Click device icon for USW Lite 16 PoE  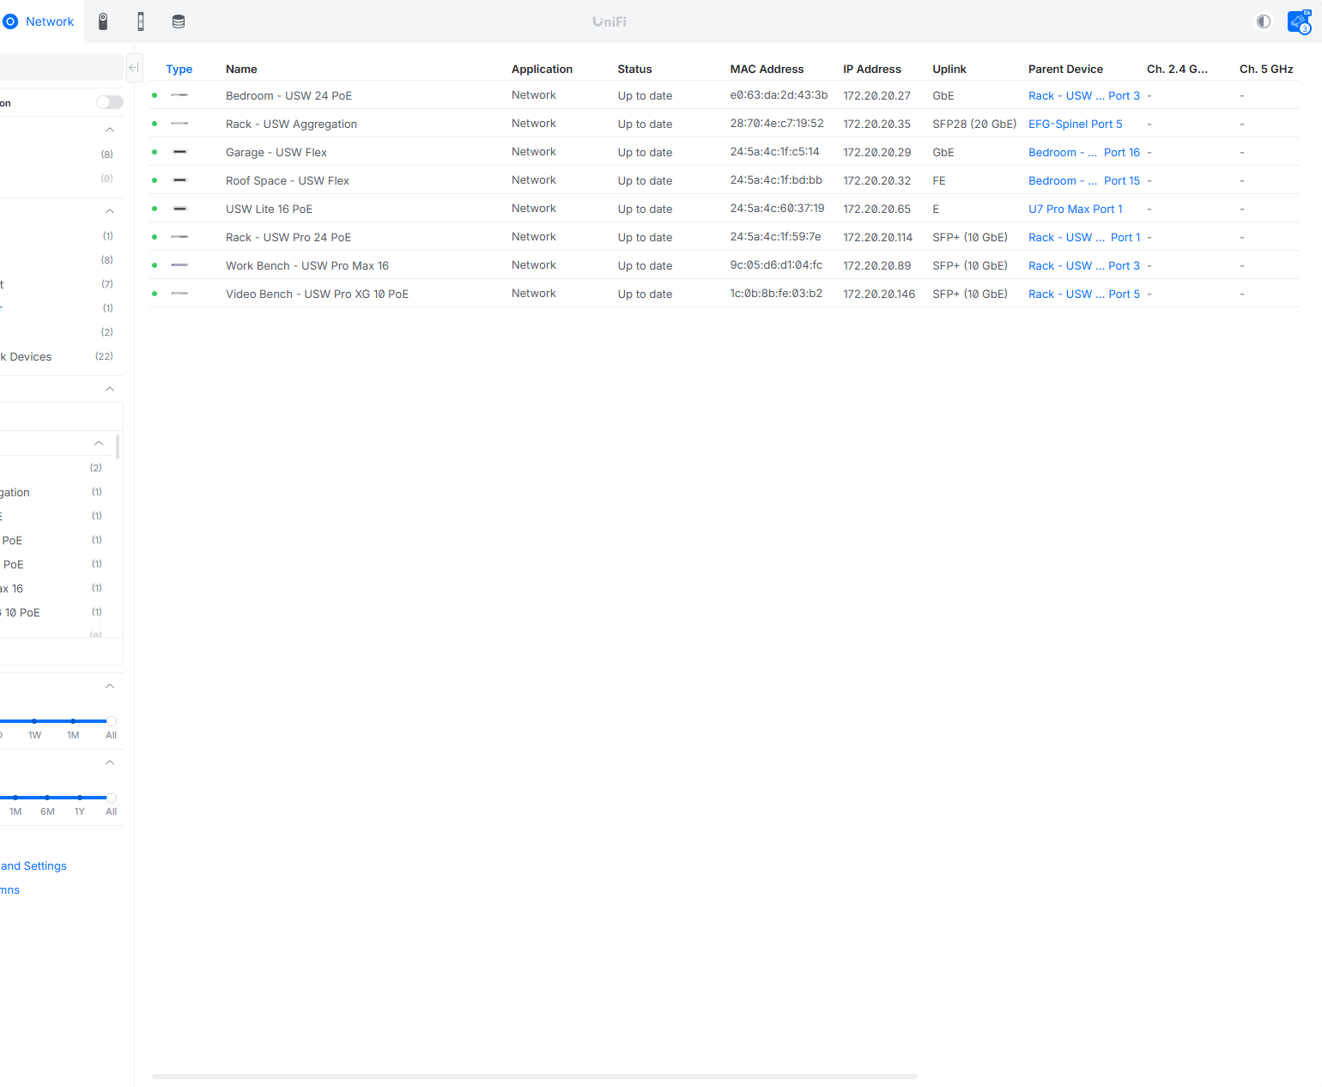(179, 209)
